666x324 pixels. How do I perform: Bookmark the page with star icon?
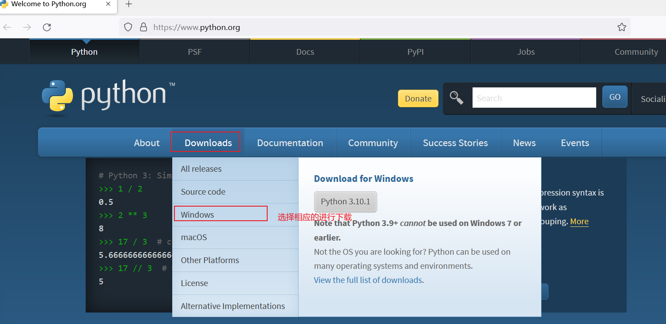tap(622, 27)
